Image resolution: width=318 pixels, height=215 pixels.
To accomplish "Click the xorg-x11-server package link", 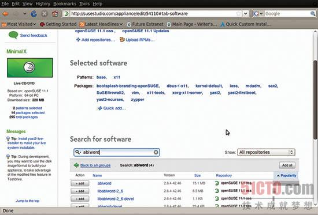I will [x=187, y=93].
